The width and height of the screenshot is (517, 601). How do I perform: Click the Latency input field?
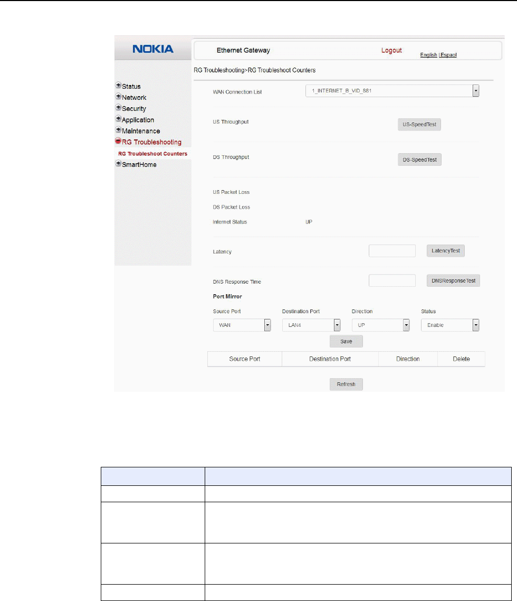pos(392,251)
